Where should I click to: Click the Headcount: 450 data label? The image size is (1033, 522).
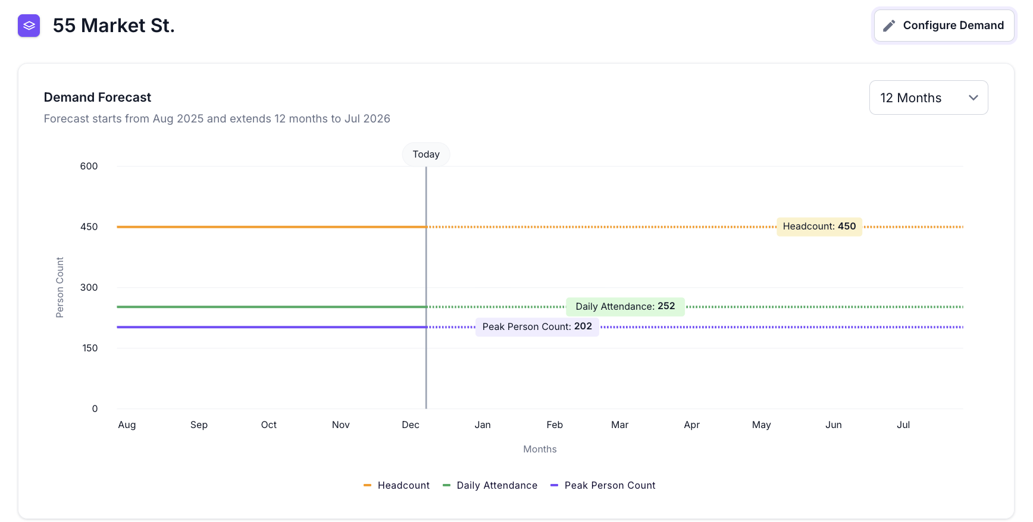tap(819, 227)
